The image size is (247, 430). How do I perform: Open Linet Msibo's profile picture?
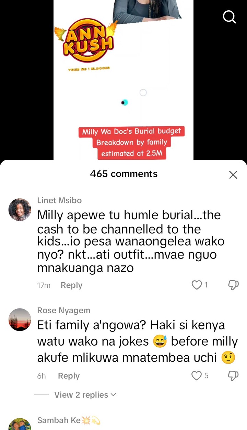point(20,210)
